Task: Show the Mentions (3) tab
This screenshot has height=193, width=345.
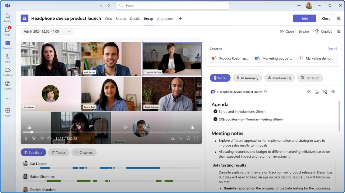Action: tap(280, 78)
